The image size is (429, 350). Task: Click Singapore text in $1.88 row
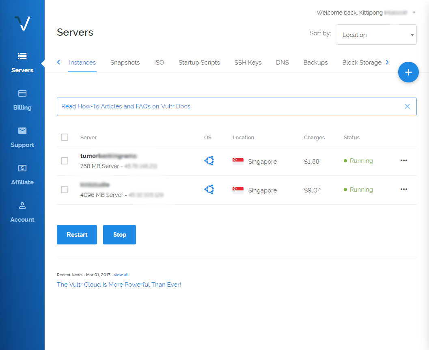262,162
